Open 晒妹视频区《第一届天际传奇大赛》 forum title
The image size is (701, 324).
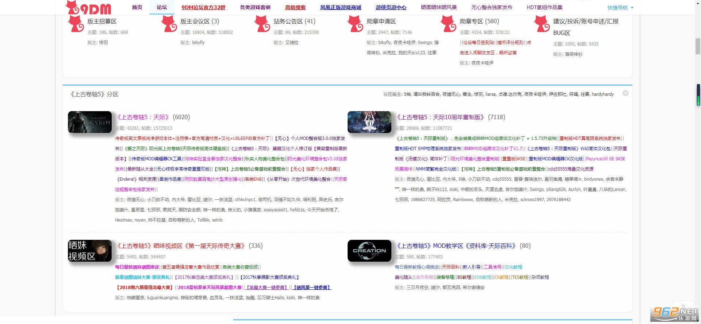point(181,246)
